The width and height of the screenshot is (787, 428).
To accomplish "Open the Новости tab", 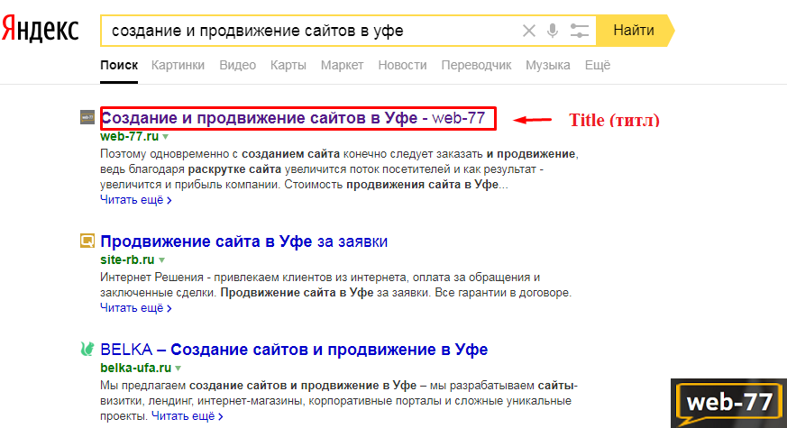I will [402, 65].
